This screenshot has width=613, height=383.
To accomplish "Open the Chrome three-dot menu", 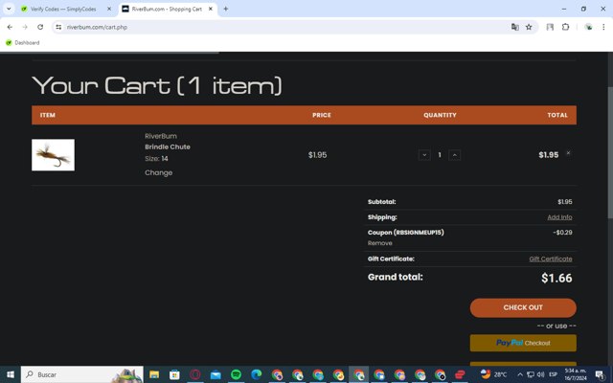I will pos(603,27).
